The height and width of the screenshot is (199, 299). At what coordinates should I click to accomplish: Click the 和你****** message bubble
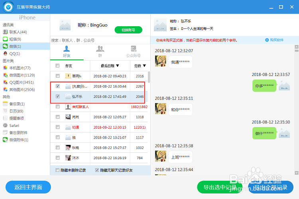[x=180, y=109]
